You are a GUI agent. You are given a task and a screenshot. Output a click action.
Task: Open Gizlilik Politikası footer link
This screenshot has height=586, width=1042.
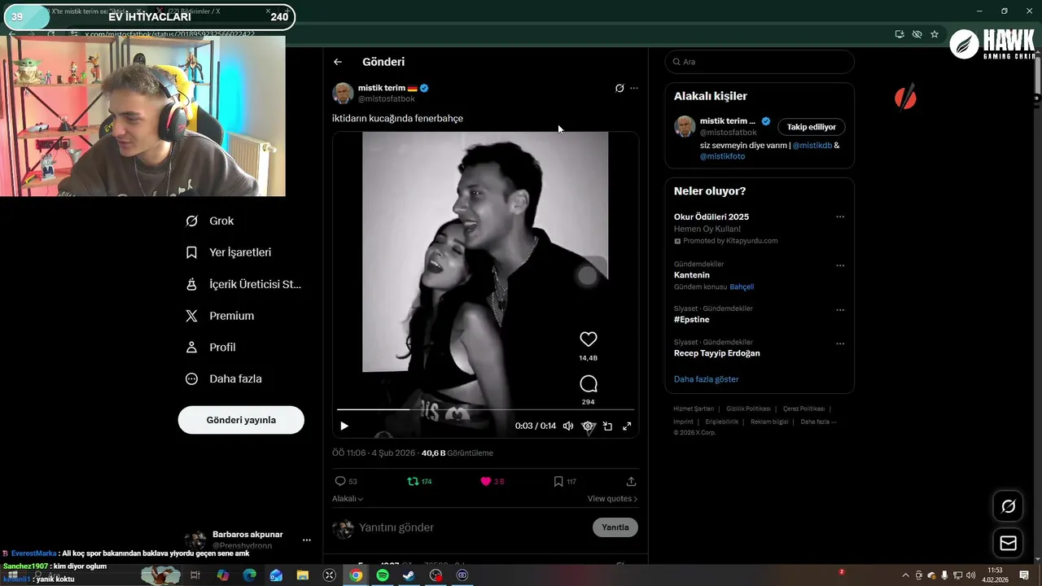748,409
